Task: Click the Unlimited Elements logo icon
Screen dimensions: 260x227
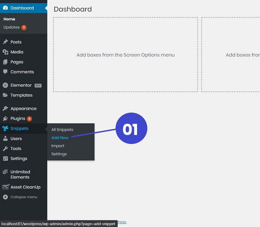Action: [5, 172]
